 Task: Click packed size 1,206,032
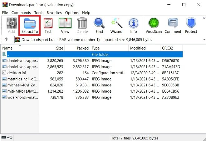click(x=81, y=91)
